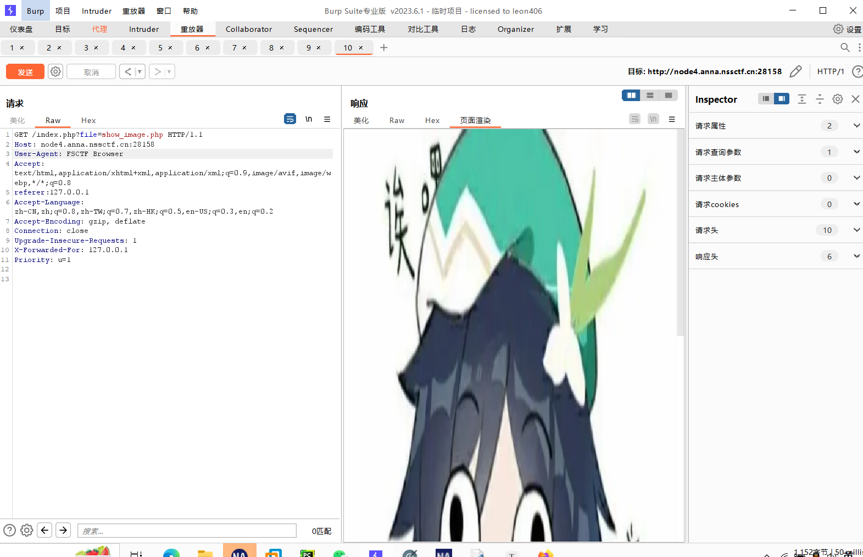863x557 pixels.
Task: Go forward to next request history
Action: (158, 71)
